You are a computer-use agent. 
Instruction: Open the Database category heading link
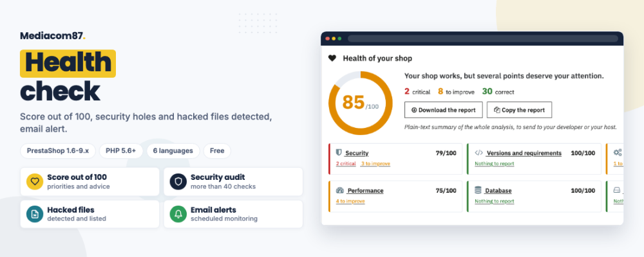coord(498,191)
